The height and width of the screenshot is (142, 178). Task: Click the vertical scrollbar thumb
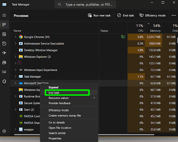tap(177, 40)
